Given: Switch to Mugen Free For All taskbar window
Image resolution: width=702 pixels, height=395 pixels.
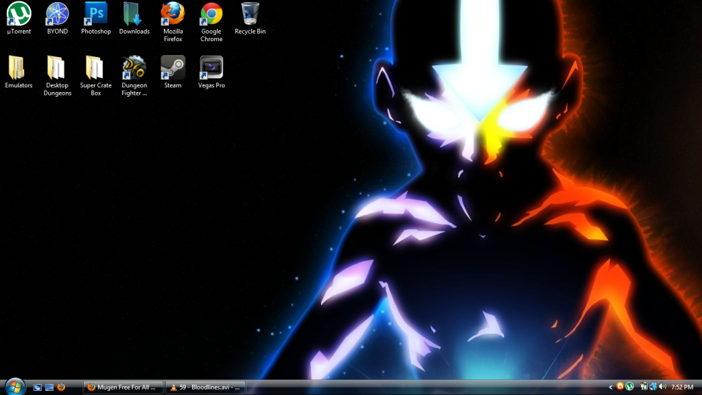Looking at the screenshot, I should [x=123, y=387].
